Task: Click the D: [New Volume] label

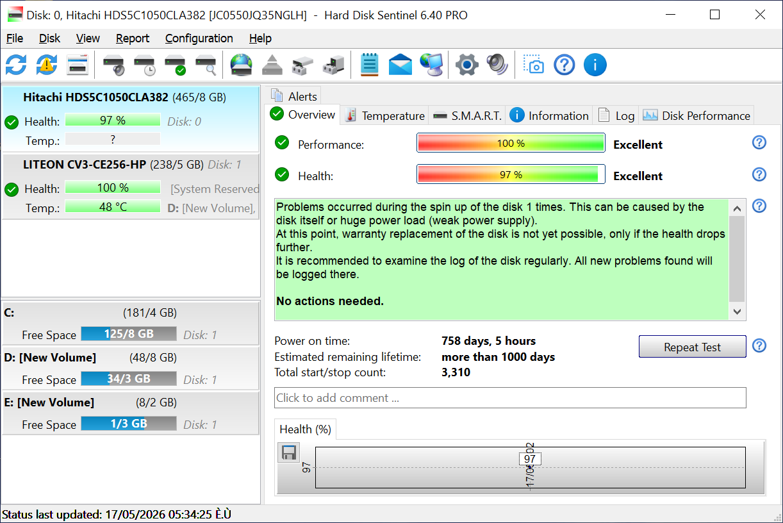Action: pyautogui.click(x=50, y=358)
